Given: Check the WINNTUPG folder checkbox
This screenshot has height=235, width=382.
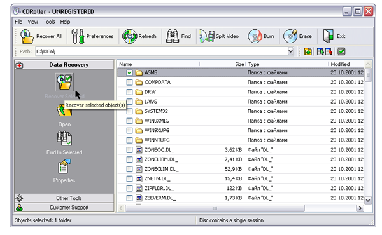Looking at the screenshot, I should pos(129,140).
